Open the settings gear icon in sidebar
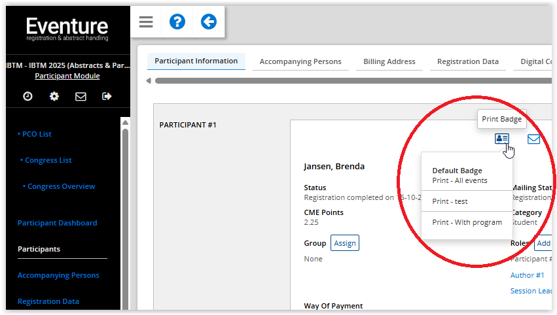The height and width of the screenshot is (315, 557). [54, 96]
